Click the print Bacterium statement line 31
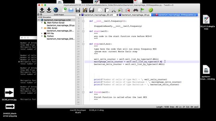This screenshot has width=216, height=121. (136, 85)
